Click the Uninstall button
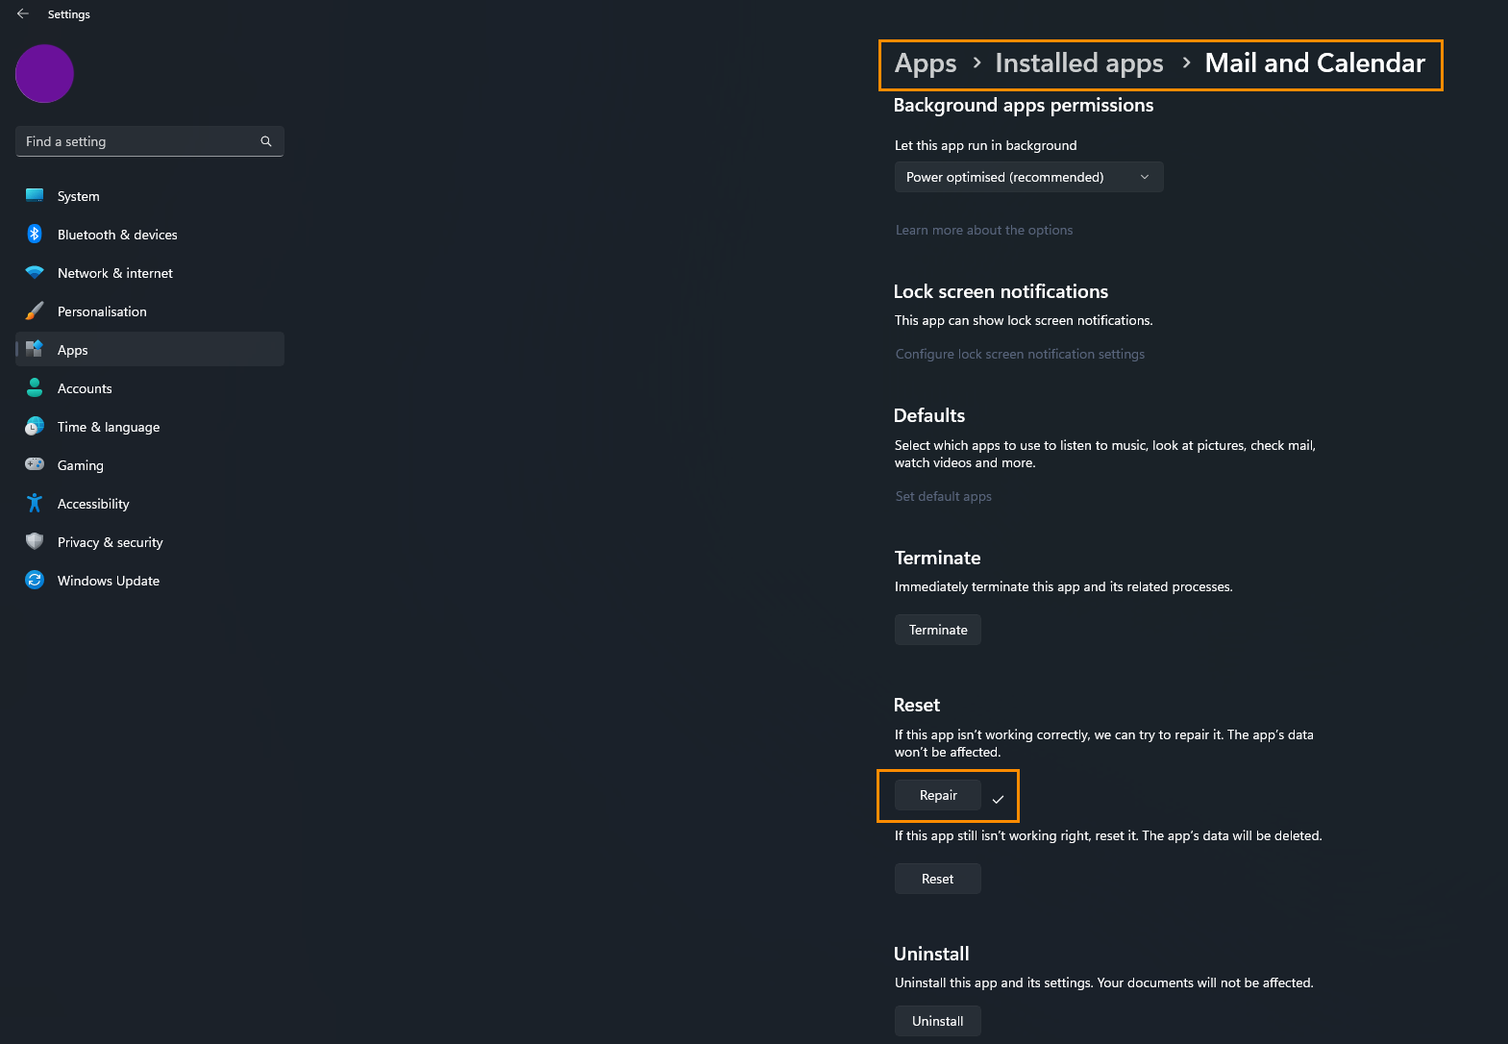 coord(938,1021)
